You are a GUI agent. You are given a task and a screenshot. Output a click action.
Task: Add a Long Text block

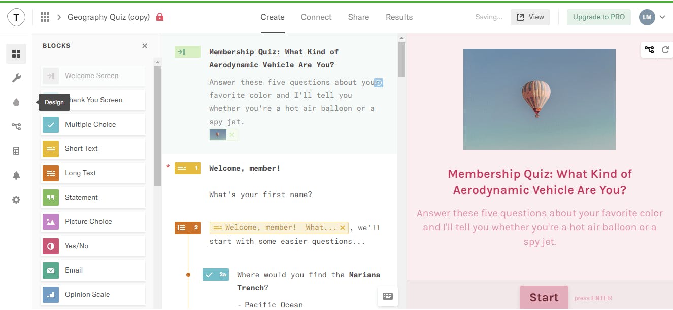93,173
